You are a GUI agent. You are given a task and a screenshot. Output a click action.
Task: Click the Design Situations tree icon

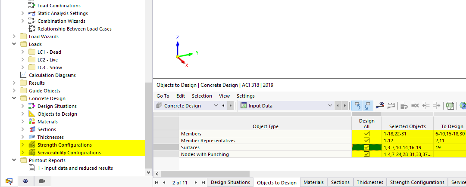(32, 106)
